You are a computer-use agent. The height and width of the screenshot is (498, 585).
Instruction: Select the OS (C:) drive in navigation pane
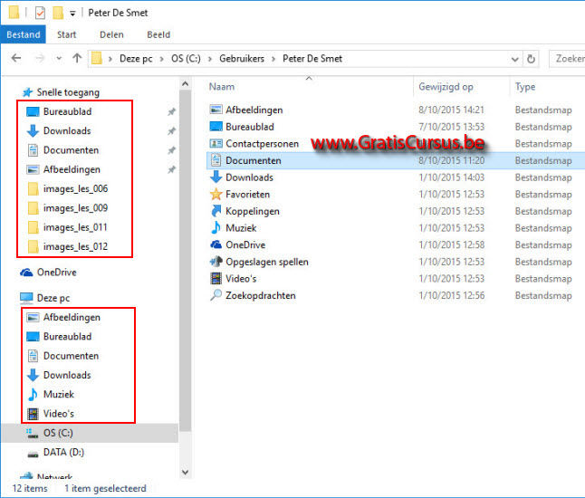point(58,433)
